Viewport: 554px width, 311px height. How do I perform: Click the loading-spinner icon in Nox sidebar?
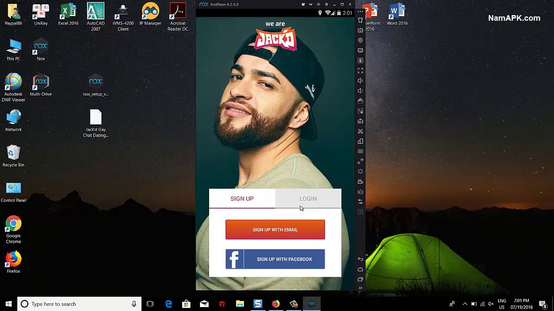[360, 171]
